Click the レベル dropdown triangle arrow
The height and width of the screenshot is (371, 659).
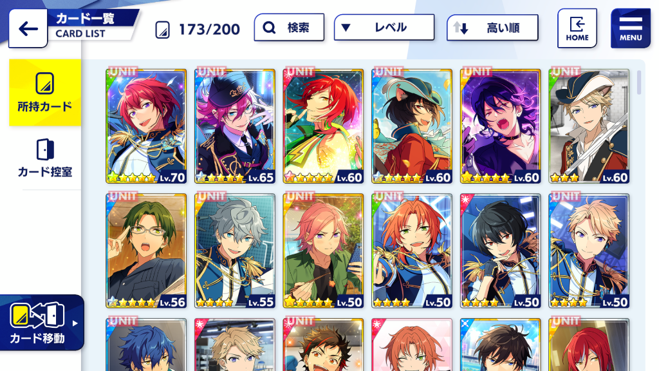(346, 28)
